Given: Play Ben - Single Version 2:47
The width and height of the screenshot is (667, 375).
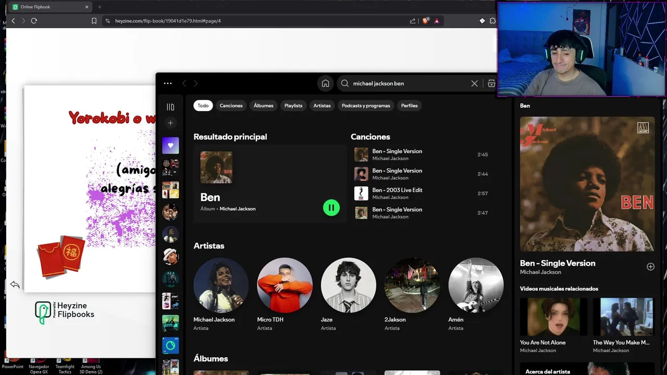Looking at the screenshot, I should point(421,213).
